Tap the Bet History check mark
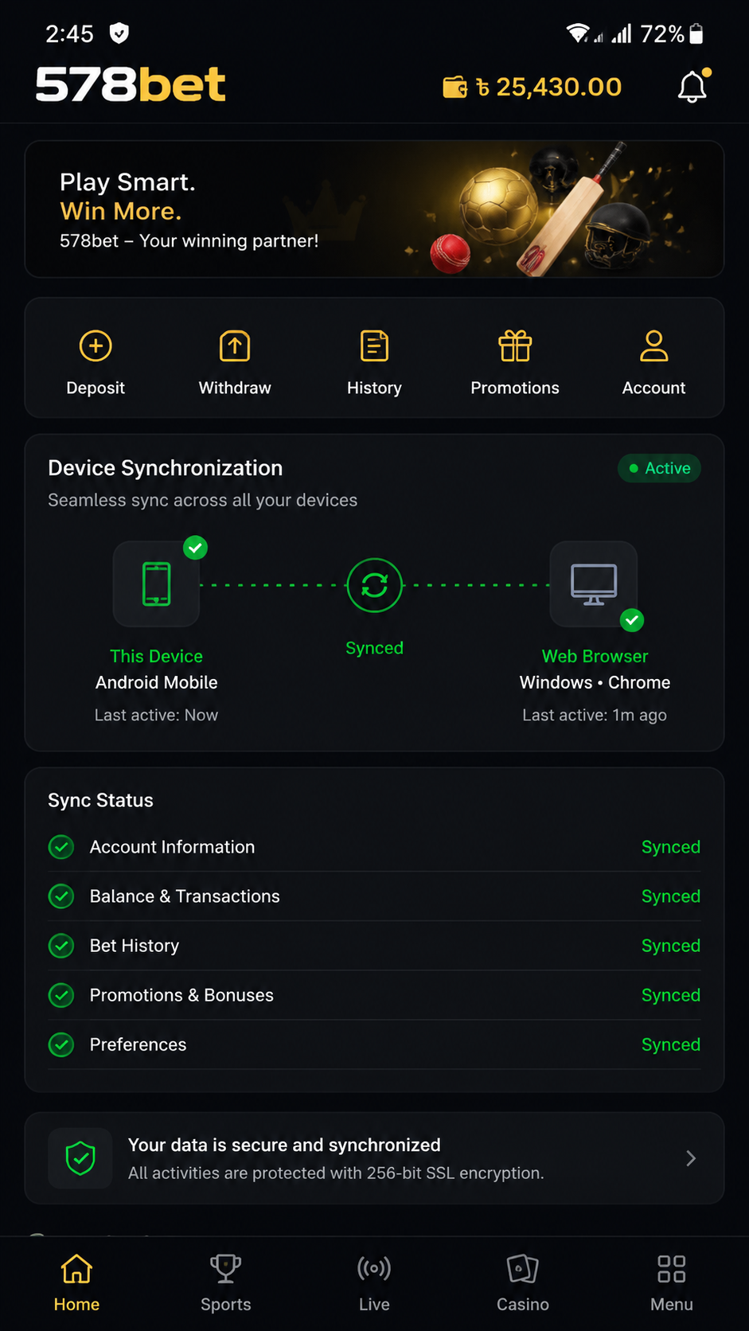 point(61,946)
